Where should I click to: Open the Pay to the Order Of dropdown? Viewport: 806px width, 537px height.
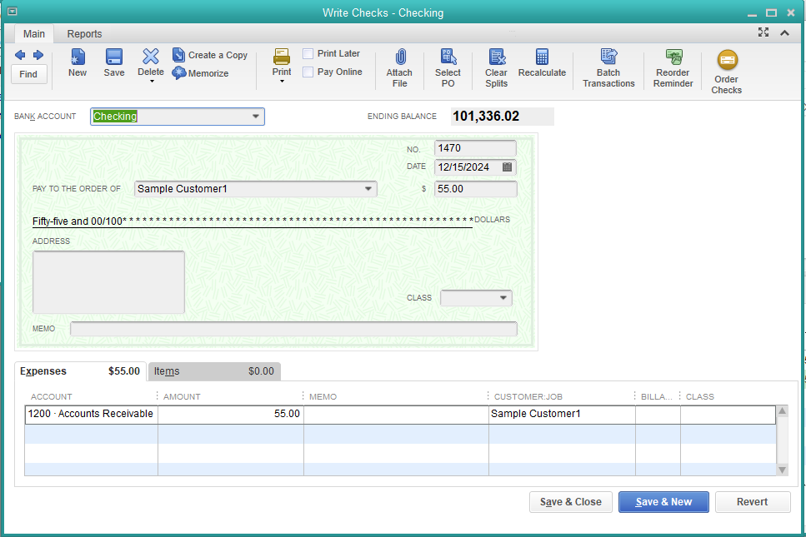(368, 189)
